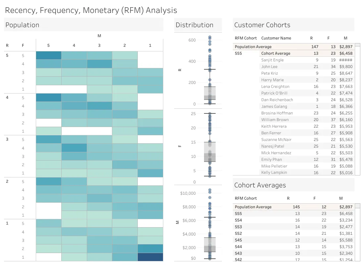Click the Cohort Averages table scrollbar
The height and width of the screenshot is (265, 364).
coord(358,232)
